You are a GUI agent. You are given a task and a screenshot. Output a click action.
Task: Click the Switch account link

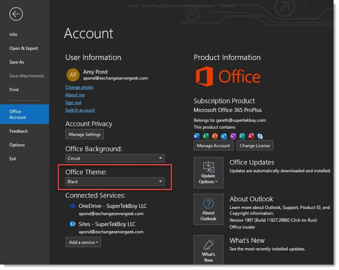[80, 110]
